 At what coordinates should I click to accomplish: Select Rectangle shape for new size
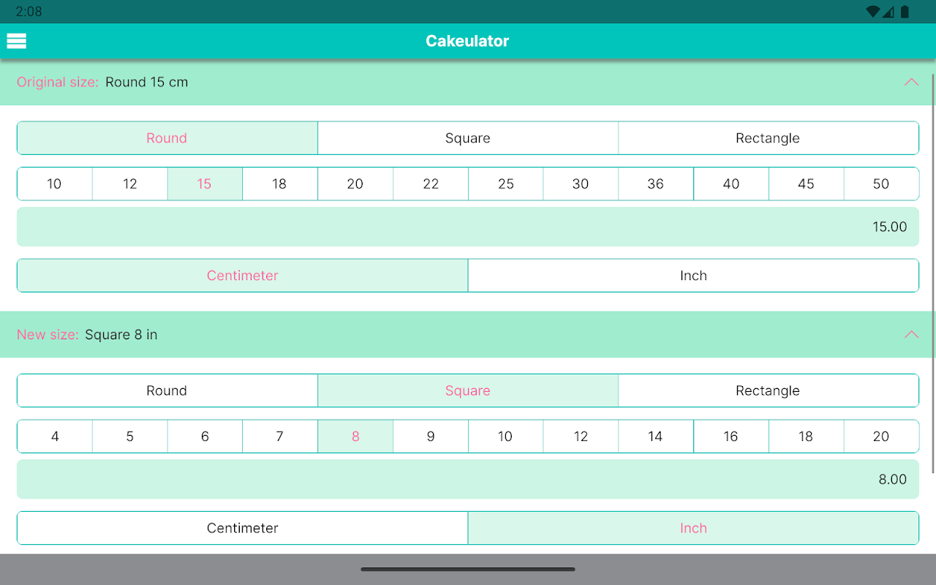pyautogui.click(x=768, y=390)
